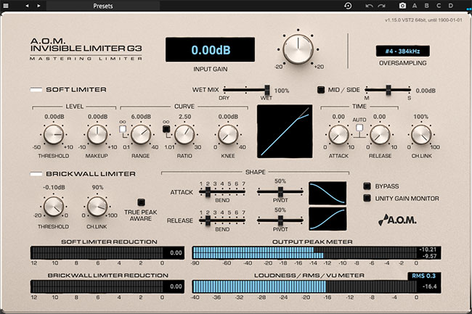The height and width of the screenshot is (314, 472).
Task: Click the Attack Bend slider handle
Action: click(208, 191)
